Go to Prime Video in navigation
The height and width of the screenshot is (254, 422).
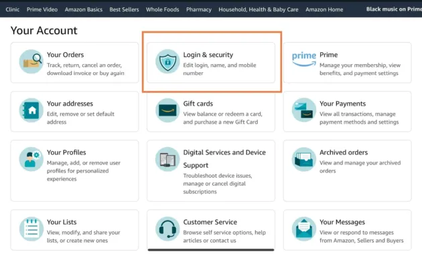(42, 9)
